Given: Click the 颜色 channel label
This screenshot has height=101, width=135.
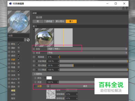Looking at the screenshot, I should [x=13, y=44].
